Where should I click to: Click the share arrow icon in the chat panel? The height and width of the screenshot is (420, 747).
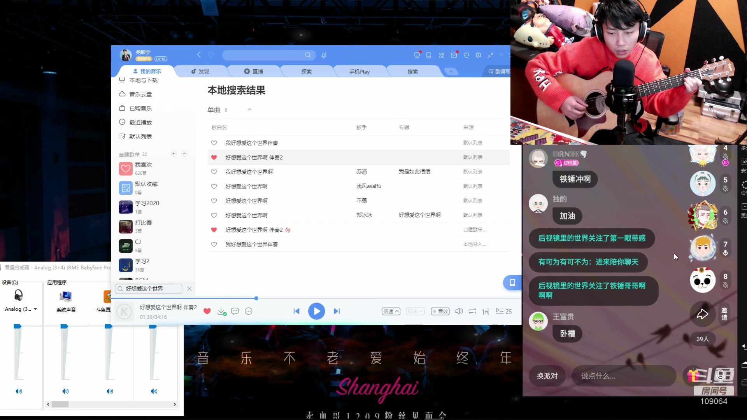(702, 314)
